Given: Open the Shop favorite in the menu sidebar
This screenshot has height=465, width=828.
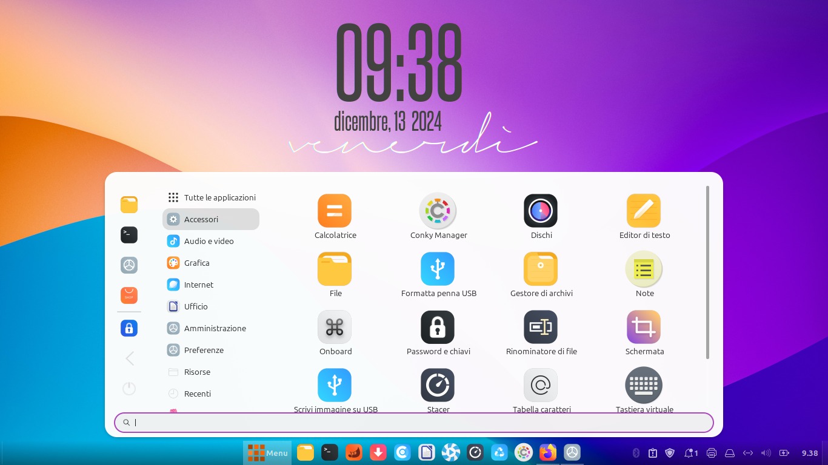Looking at the screenshot, I should click(x=129, y=295).
